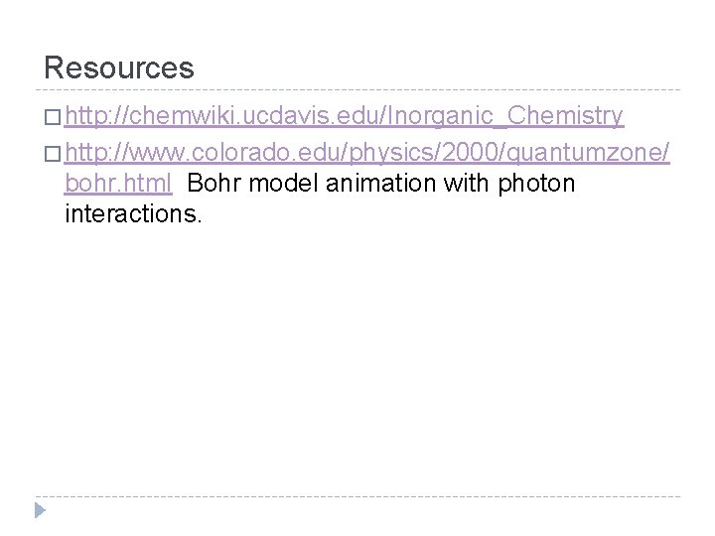Open the colorado.edu physics 2000 quantumzone link
Viewport: 715px width, 536px height.
click(x=367, y=152)
